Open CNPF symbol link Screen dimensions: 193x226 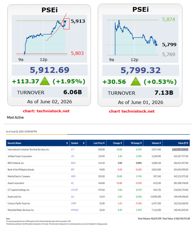74,203
